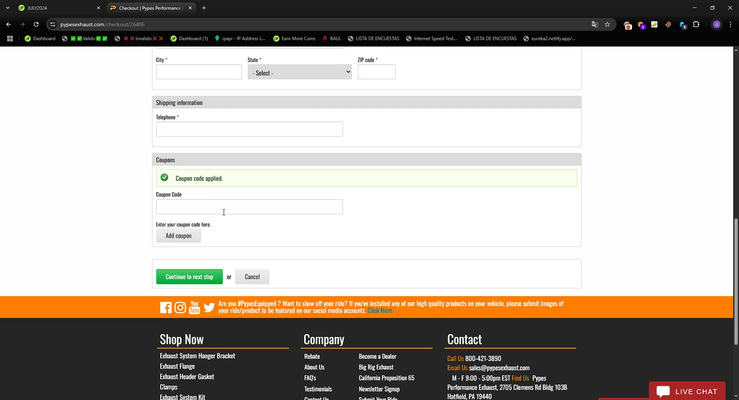Open the Clamps link
The height and width of the screenshot is (400, 739).
pos(168,387)
